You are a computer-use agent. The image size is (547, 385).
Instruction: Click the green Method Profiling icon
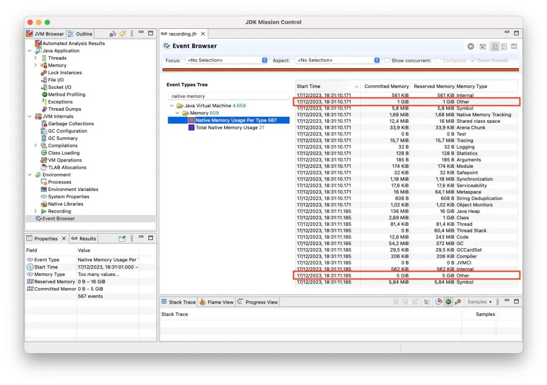click(44, 94)
